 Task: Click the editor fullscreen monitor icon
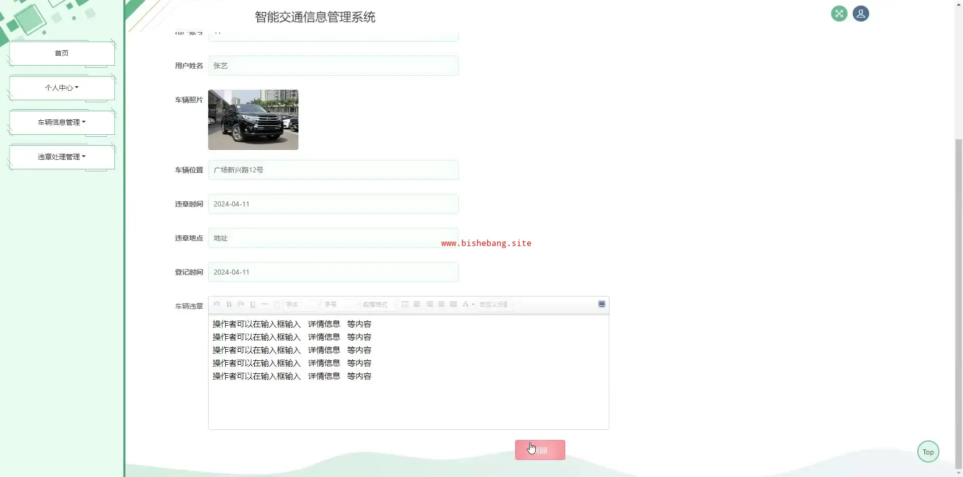(601, 304)
